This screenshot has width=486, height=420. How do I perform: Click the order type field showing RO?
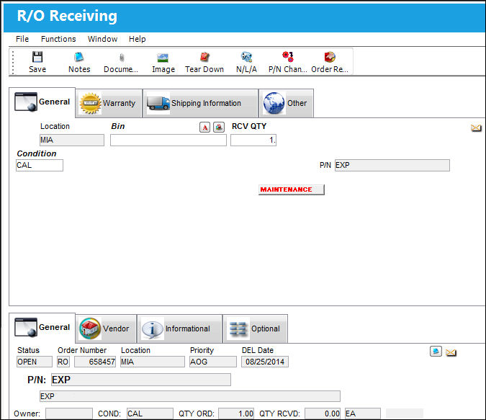(63, 362)
